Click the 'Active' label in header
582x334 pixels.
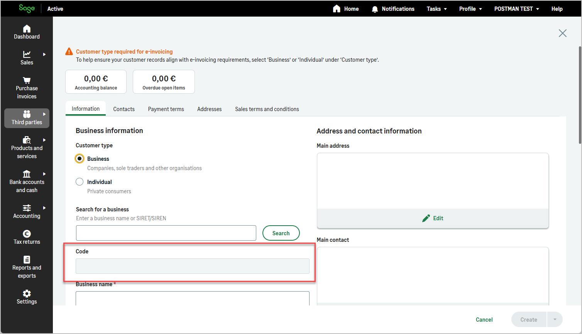[55, 9]
